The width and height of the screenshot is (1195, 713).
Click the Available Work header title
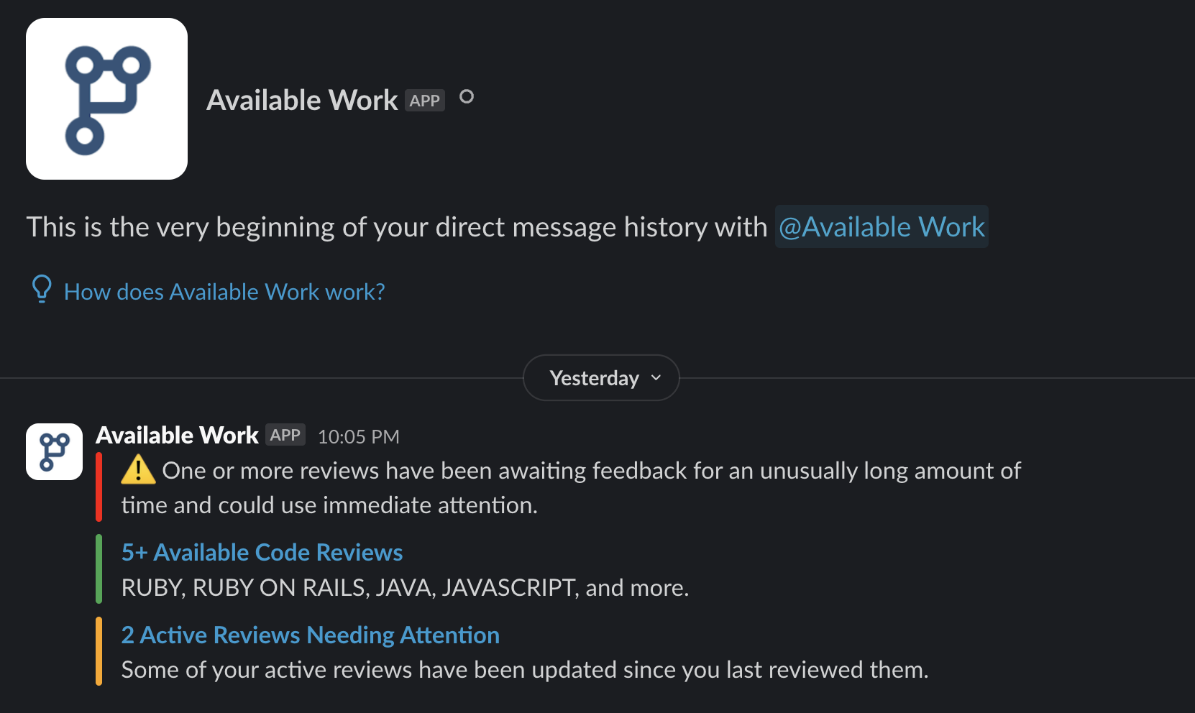(x=302, y=101)
